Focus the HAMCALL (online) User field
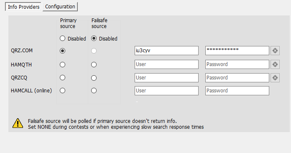Viewport: 291px width, 153px height. pos(166,91)
